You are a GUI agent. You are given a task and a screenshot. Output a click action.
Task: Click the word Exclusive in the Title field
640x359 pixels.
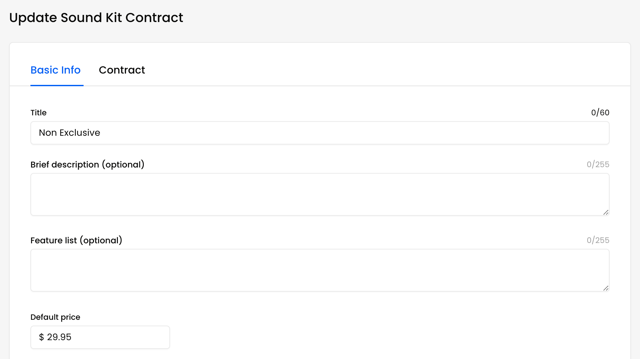point(80,133)
